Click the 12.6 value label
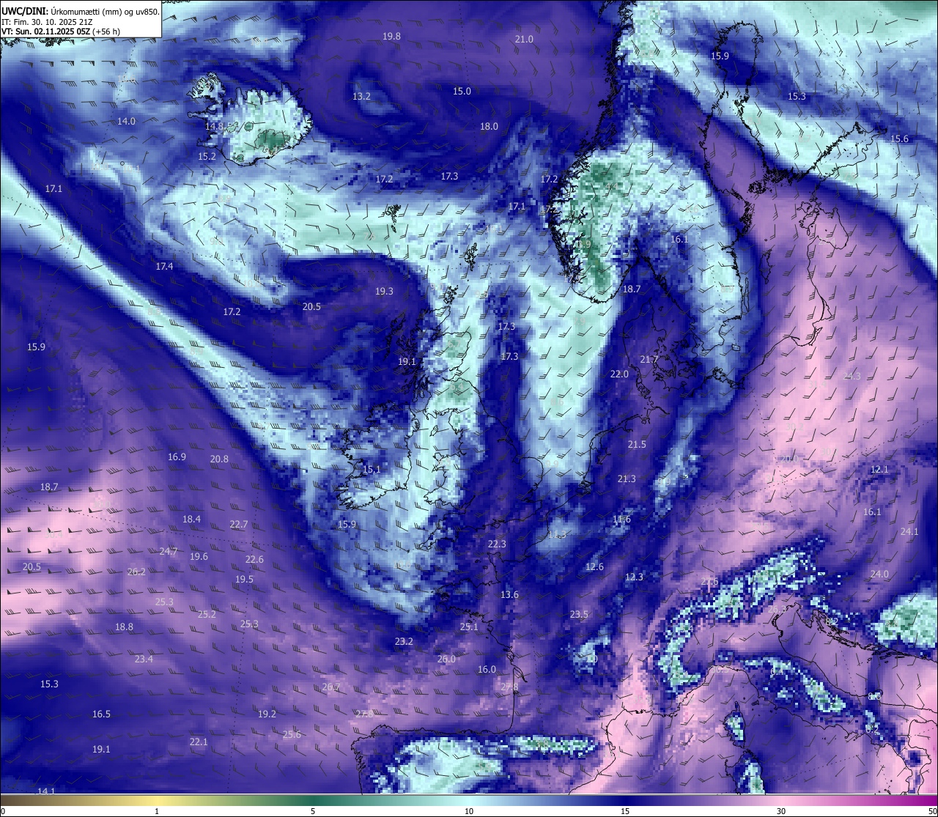This screenshot has height=817, width=938. (x=594, y=567)
